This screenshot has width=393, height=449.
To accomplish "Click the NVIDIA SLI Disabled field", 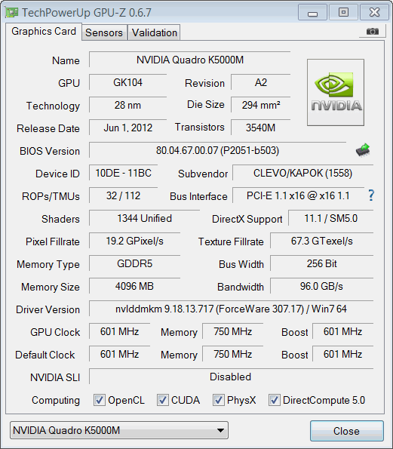I will coord(232,377).
